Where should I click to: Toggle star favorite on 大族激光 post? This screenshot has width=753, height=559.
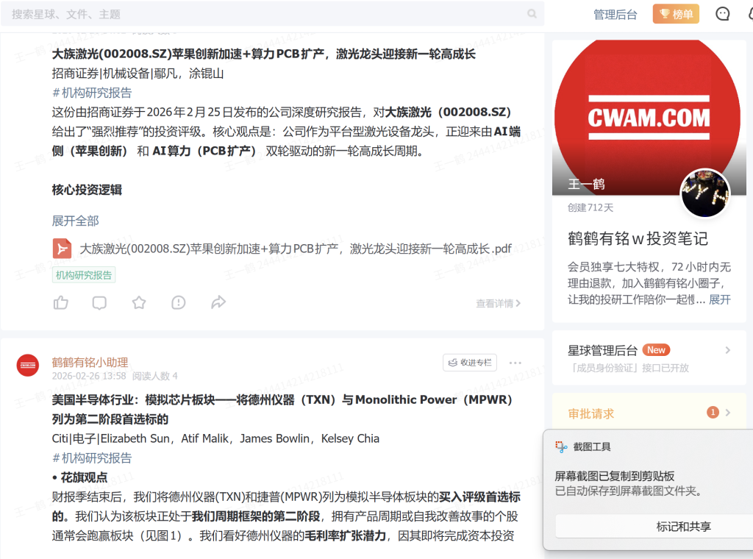[x=139, y=302]
